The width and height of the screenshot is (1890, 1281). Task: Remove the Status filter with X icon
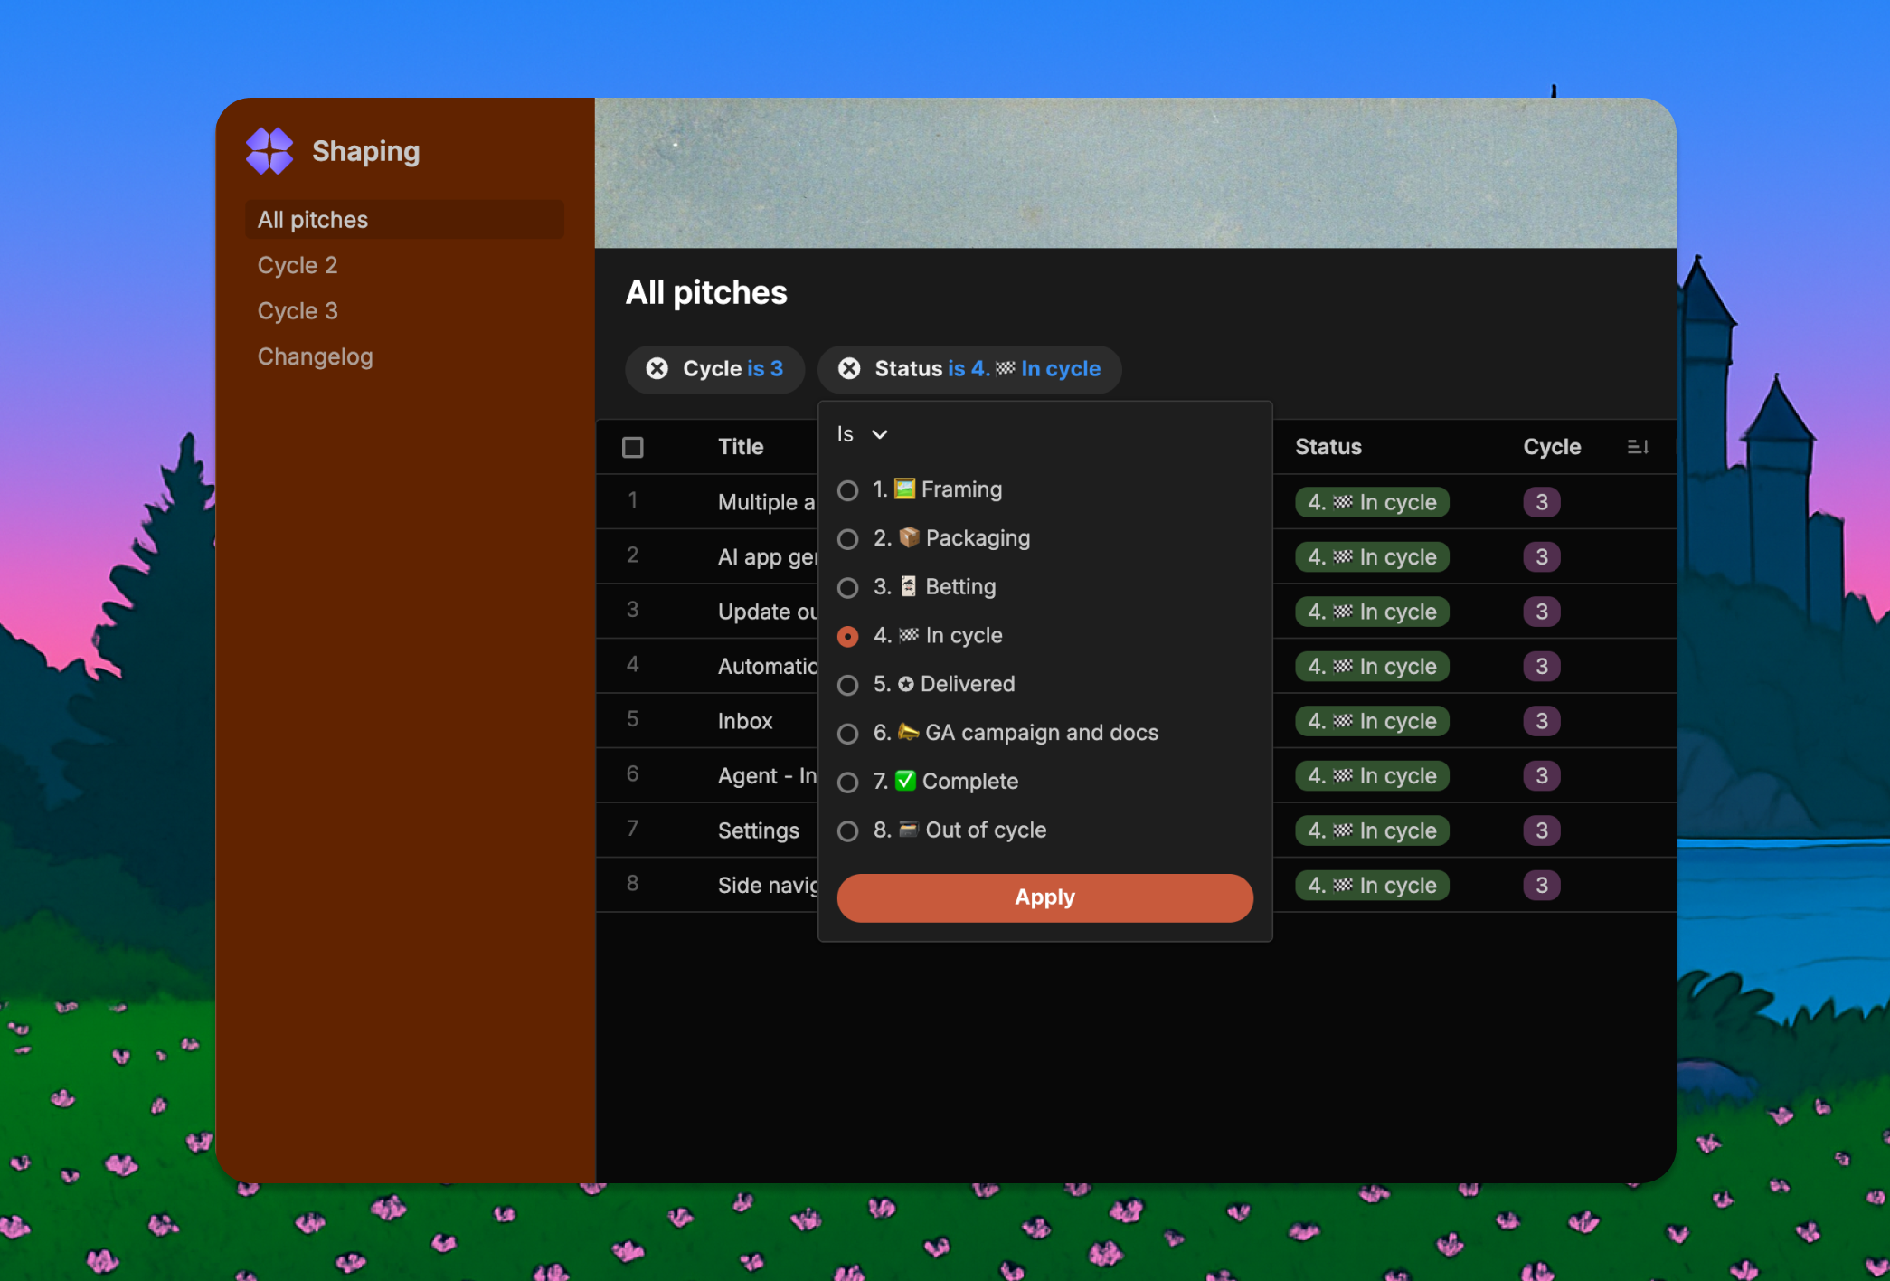pos(849,369)
